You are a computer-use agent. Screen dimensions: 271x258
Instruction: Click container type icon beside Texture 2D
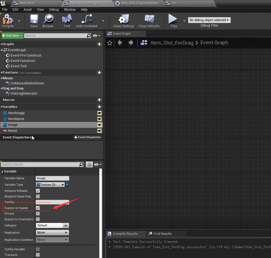pyautogui.click(x=67, y=185)
